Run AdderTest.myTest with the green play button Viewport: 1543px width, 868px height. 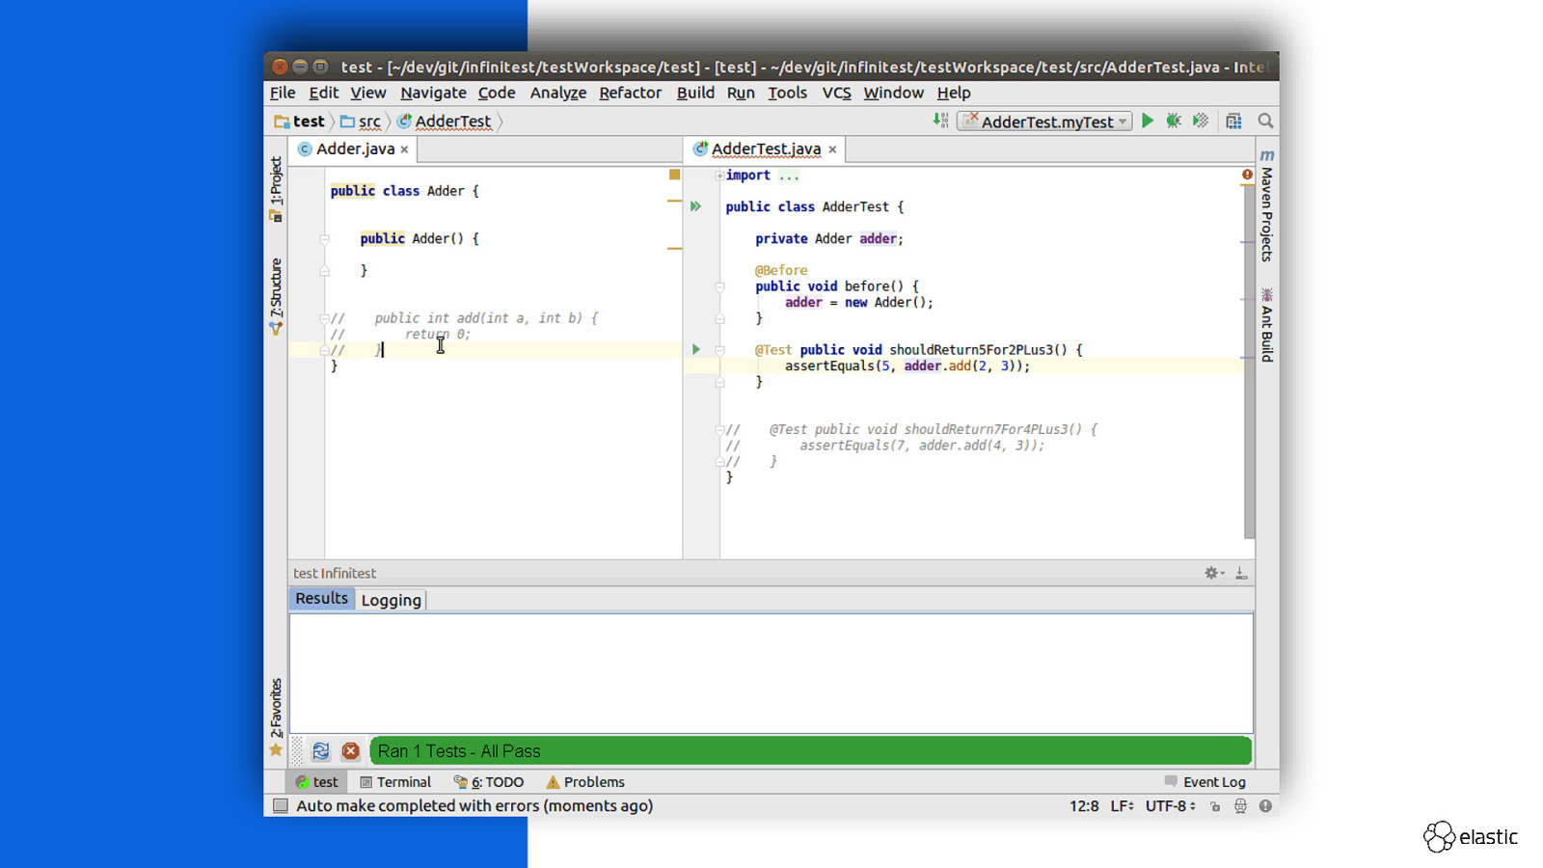click(1148, 121)
